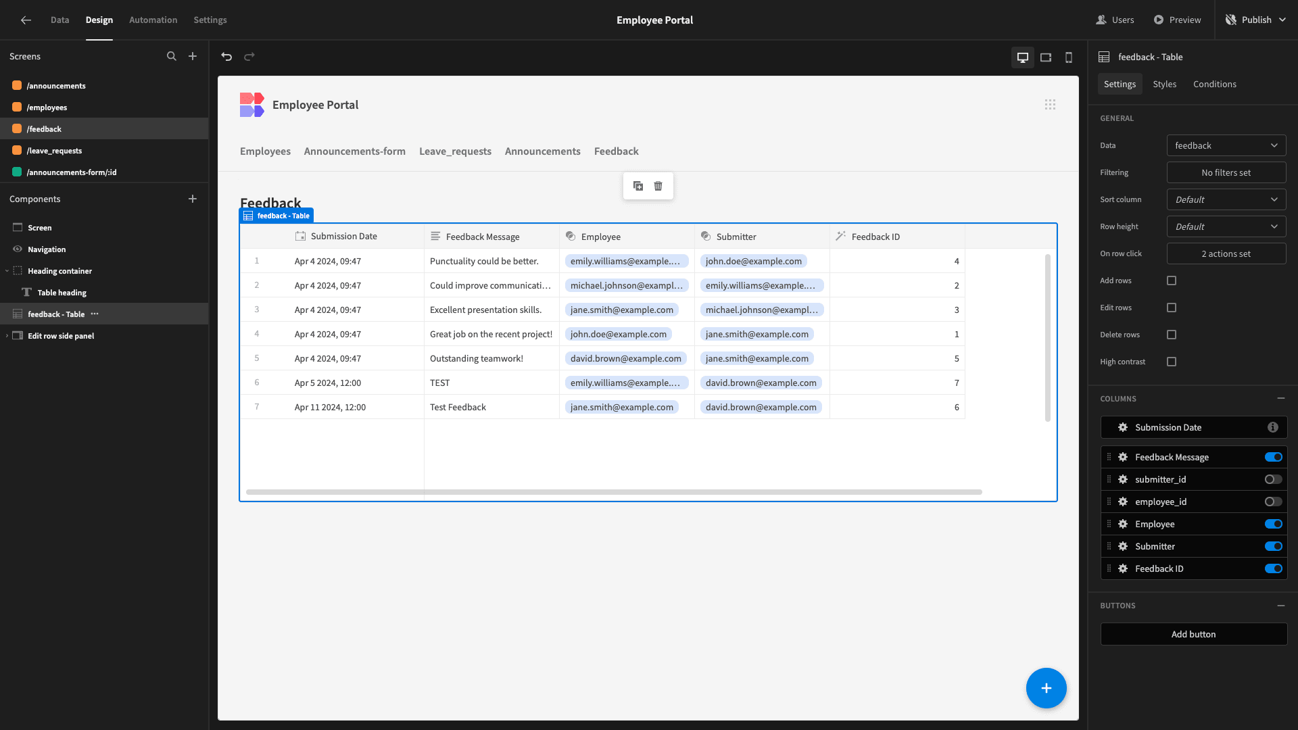Click the table horizontal scrollbar
The image size is (1298, 730).
[614, 492]
